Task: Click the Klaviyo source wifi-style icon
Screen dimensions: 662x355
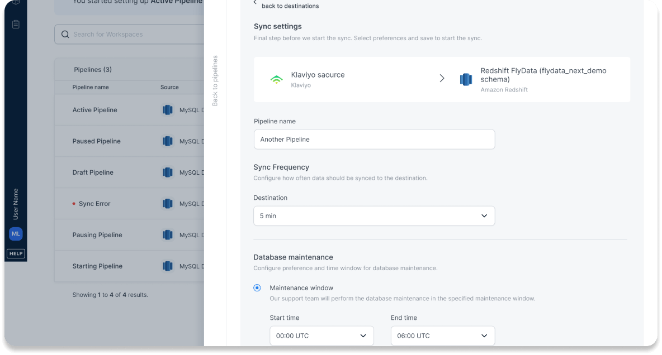Action: click(x=276, y=79)
